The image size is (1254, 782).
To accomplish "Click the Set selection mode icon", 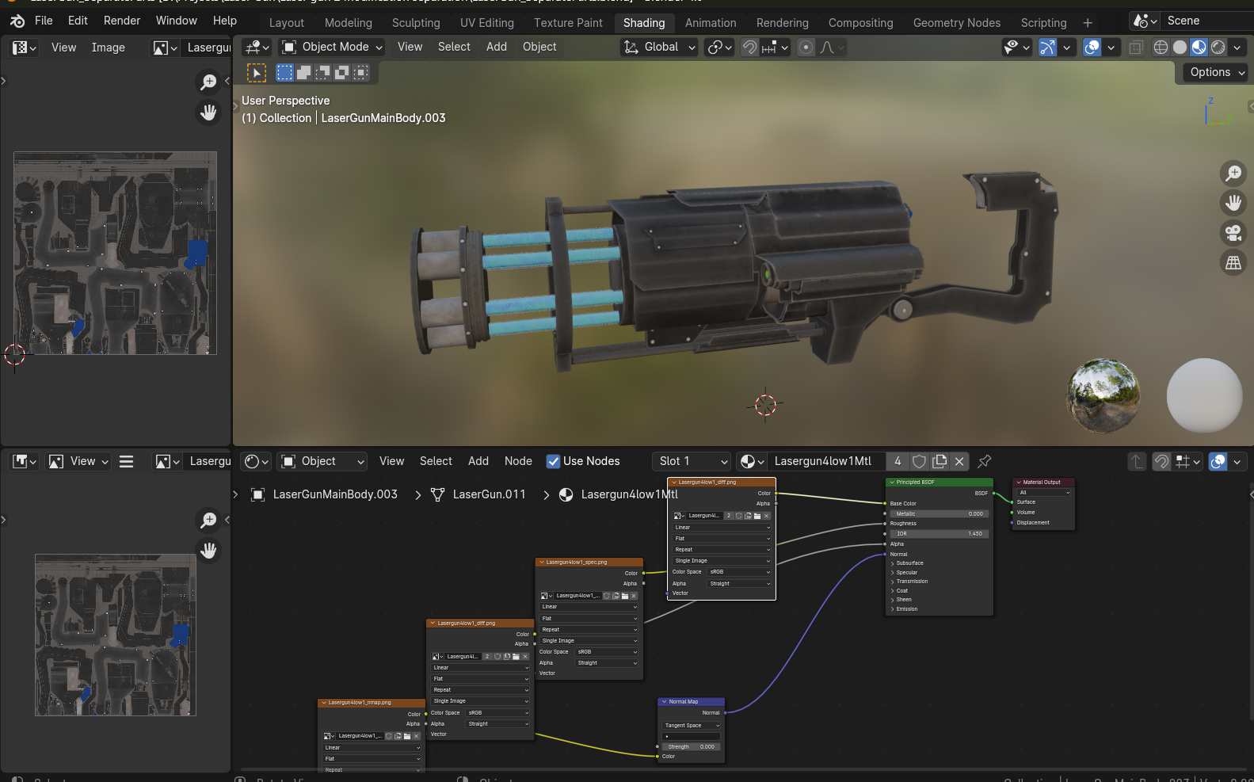I will pos(284,73).
